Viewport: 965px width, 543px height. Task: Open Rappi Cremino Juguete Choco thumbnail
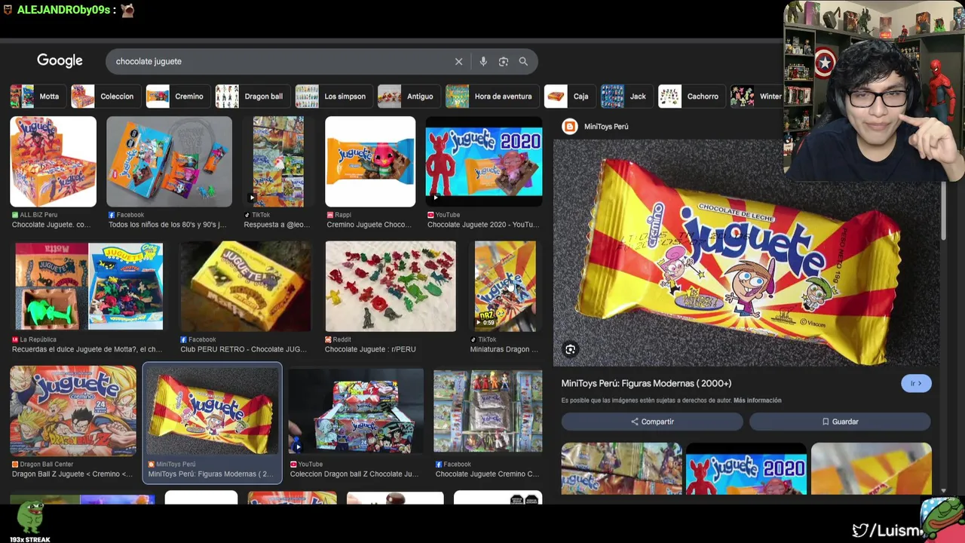pyautogui.click(x=370, y=161)
